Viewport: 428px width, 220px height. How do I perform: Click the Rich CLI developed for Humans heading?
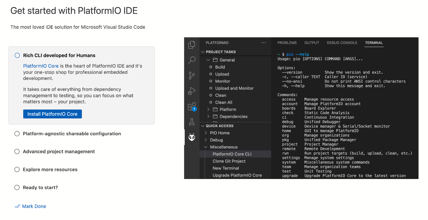click(59, 55)
